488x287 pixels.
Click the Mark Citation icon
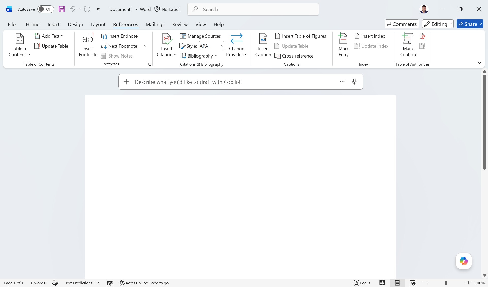click(x=408, y=45)
